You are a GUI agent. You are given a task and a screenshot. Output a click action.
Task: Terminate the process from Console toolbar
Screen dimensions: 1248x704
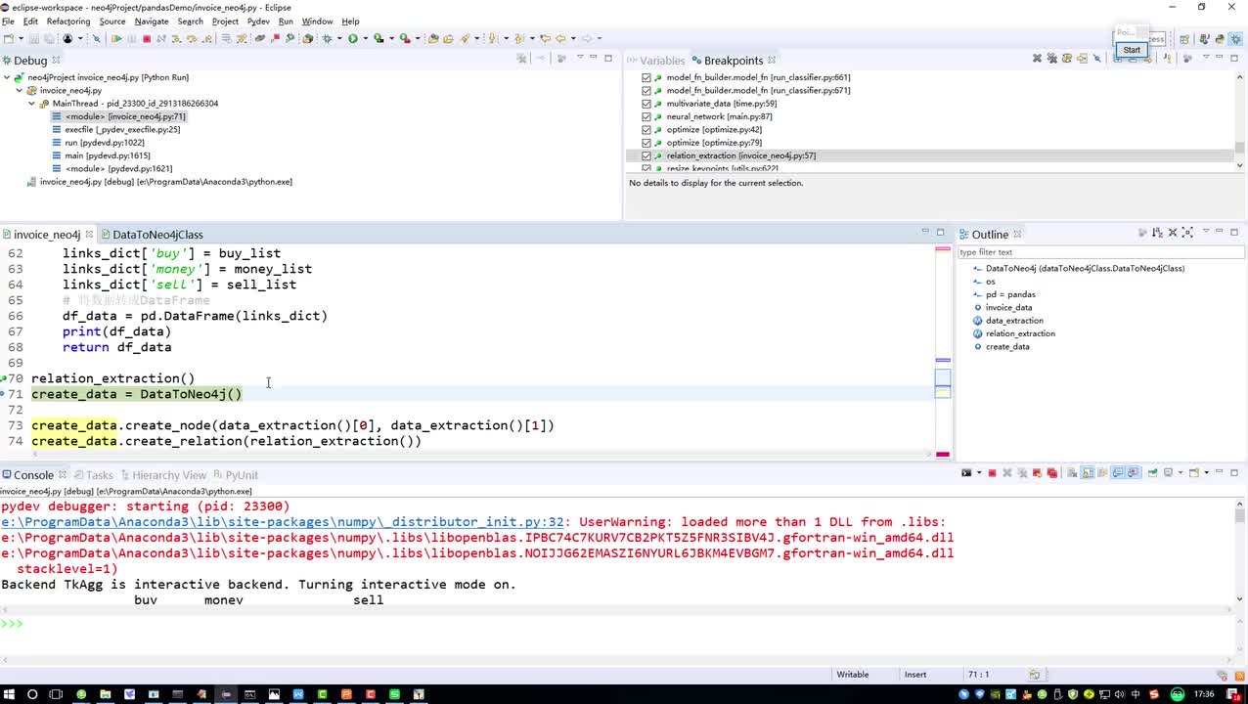coord(992,473)
